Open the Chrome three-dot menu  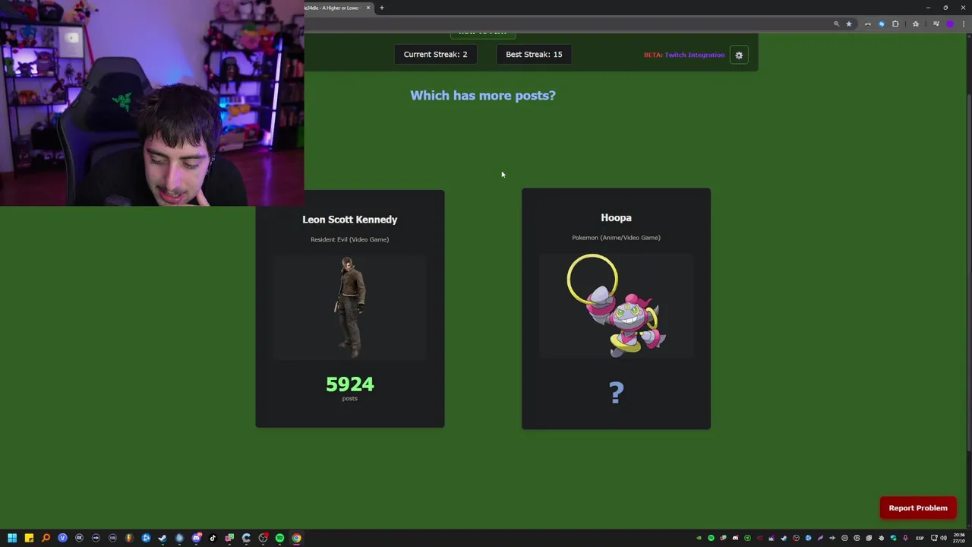pos(964,24)
